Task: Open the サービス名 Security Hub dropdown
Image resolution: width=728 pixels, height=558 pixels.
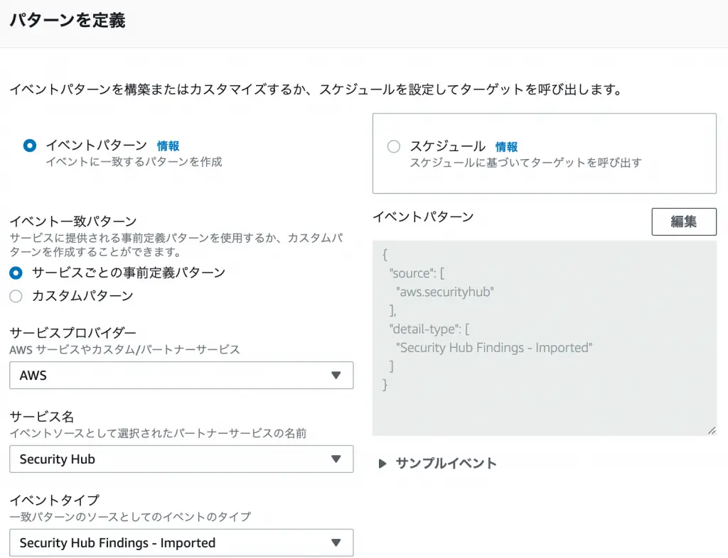Action: [x=181, y=459]
